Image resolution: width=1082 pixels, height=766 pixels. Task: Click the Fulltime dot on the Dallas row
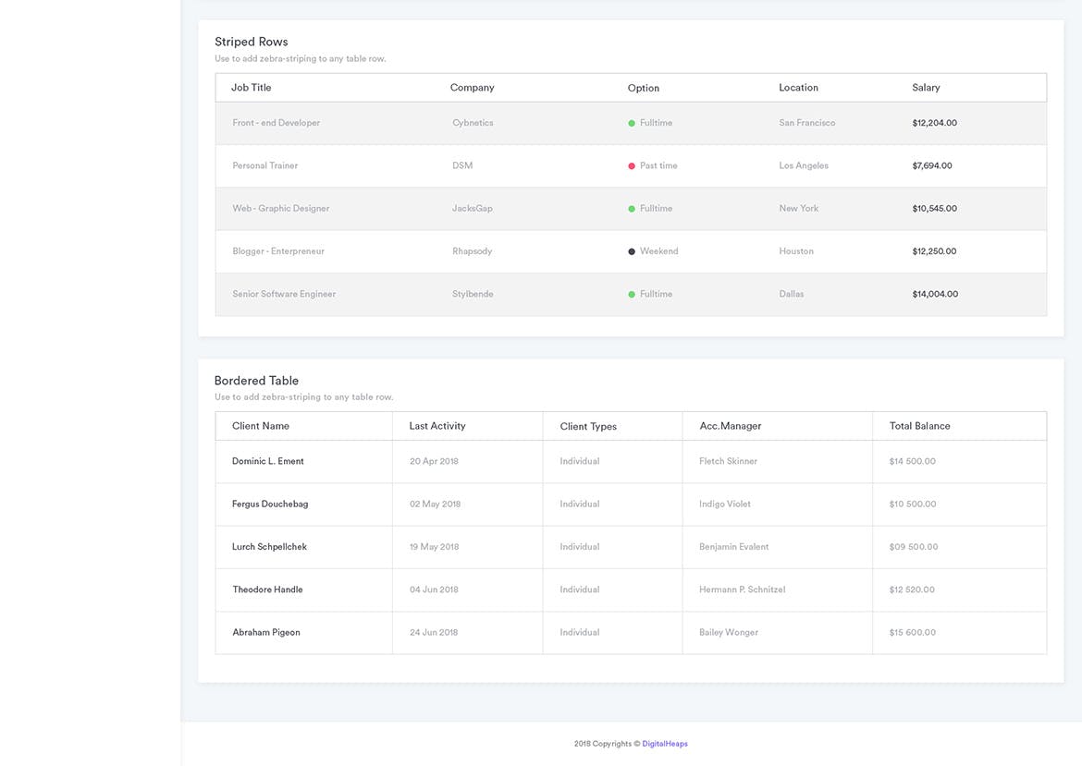coord(630,294)
